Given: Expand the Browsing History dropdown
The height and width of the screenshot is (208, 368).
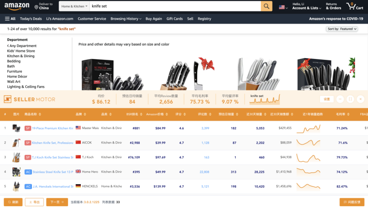Looking at the screenshot, I should point(126,19).
